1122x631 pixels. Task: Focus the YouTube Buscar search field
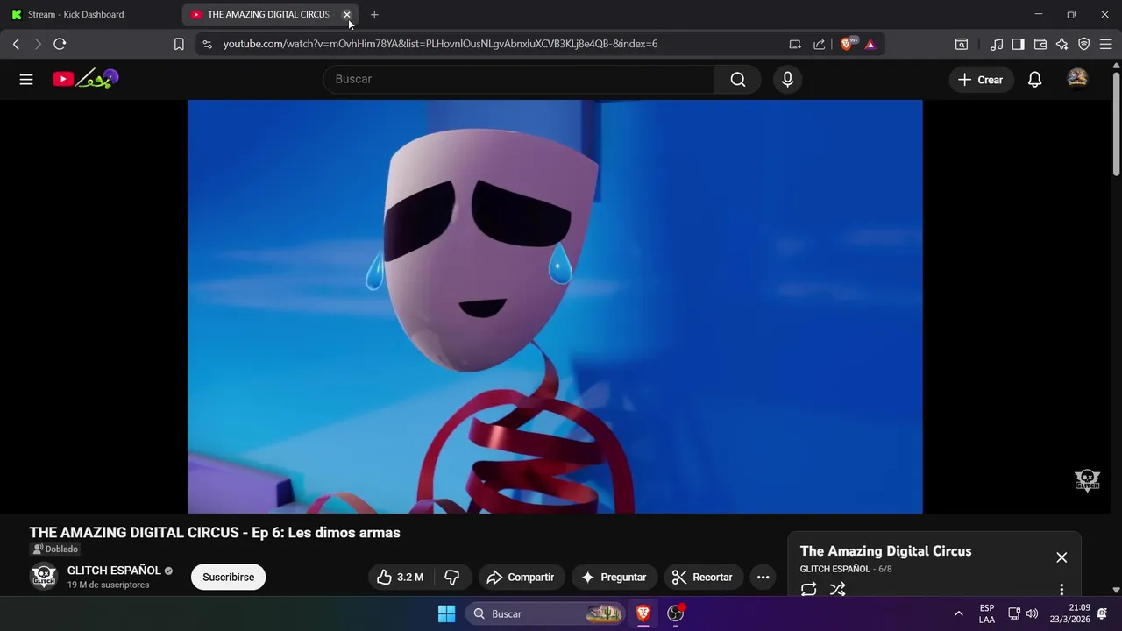point(520,79)
